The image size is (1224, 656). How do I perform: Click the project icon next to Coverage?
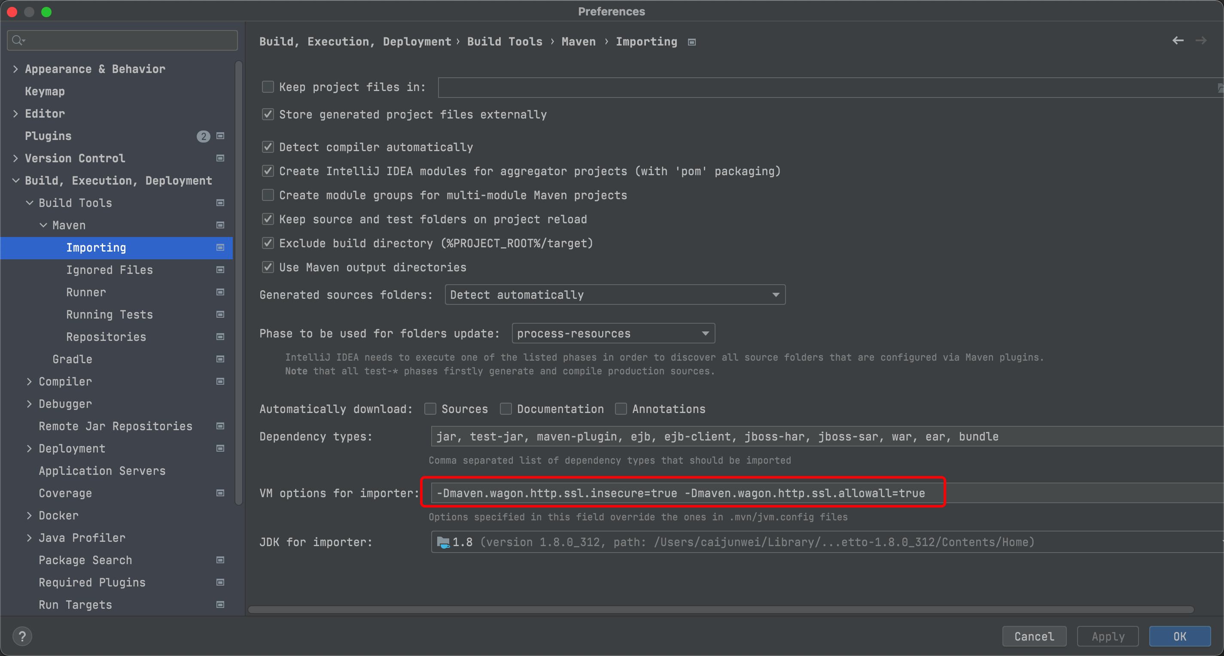coord(220,493)
